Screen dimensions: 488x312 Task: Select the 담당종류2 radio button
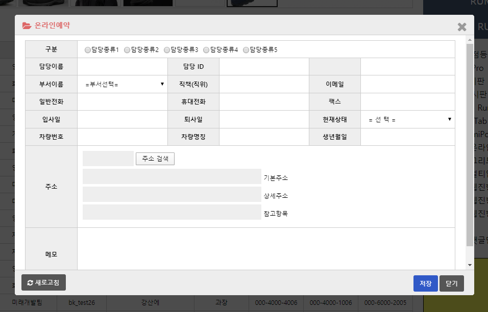(x=127, y=50)
